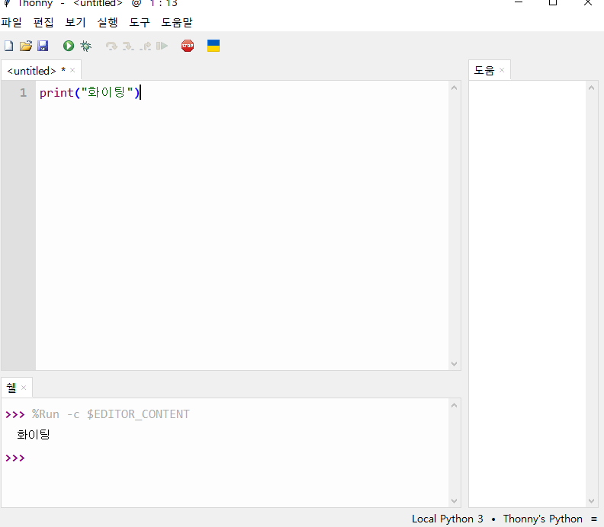Open a file with the folder icon
The width and height of the screenshot is (604, 527).
coord(26,46)
